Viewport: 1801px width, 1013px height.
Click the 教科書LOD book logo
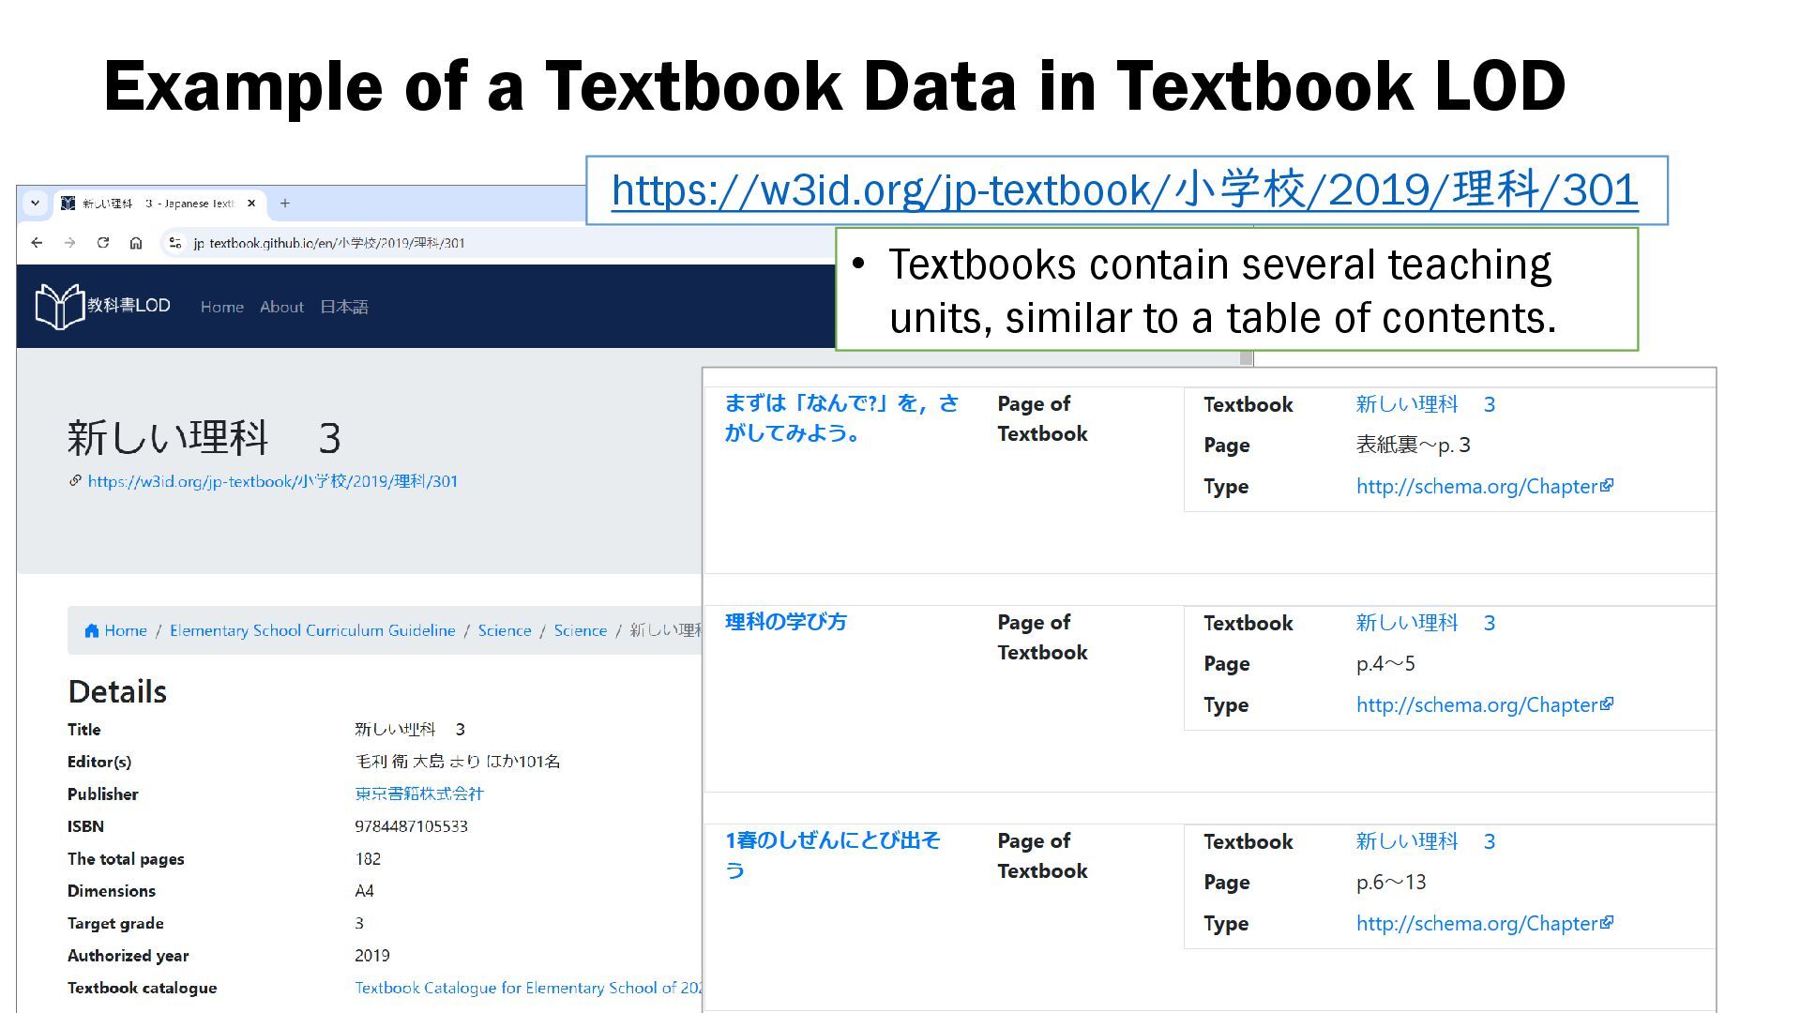(60, 306)
